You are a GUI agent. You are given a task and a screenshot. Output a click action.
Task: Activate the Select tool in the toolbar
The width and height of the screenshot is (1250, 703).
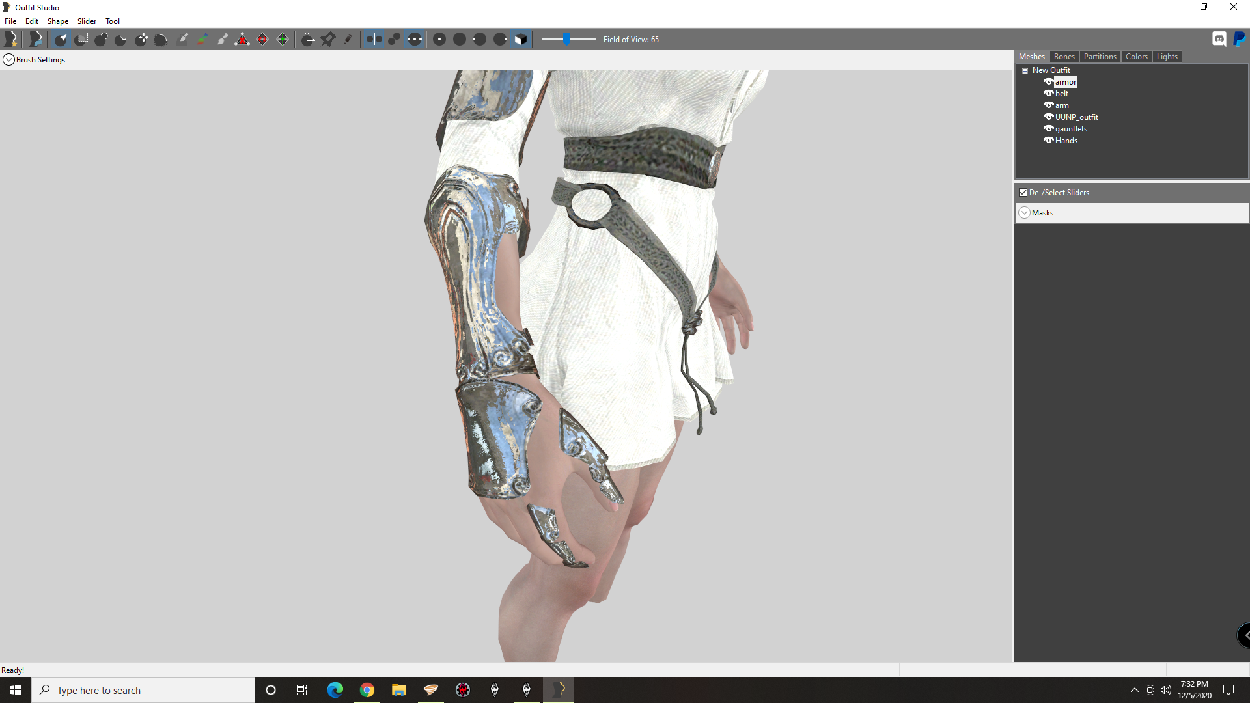[x=61, y=40]
